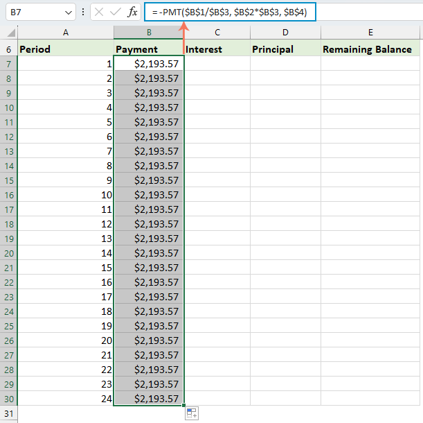Select the Remaining Balance header cell
Image resolution: width=423 pixels, height=423 pixels.
tap(370, 49)
